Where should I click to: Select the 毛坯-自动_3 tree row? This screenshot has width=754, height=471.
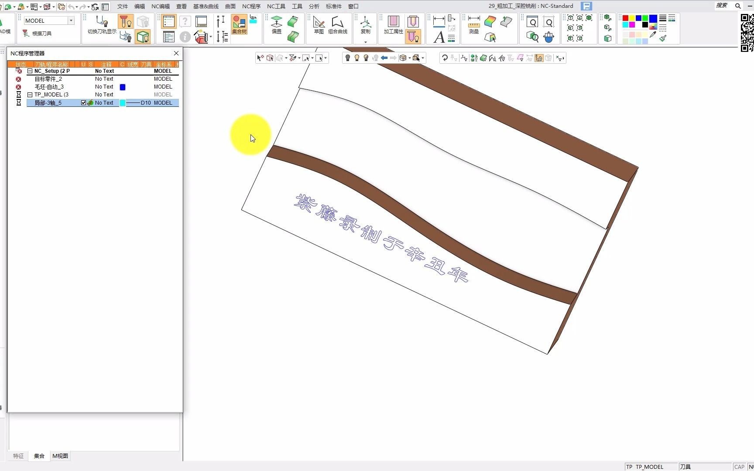click(x=49, y=87)
